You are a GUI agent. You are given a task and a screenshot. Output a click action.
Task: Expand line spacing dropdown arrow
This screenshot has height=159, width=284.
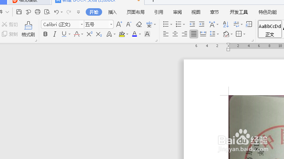click(x=218, y=34)
